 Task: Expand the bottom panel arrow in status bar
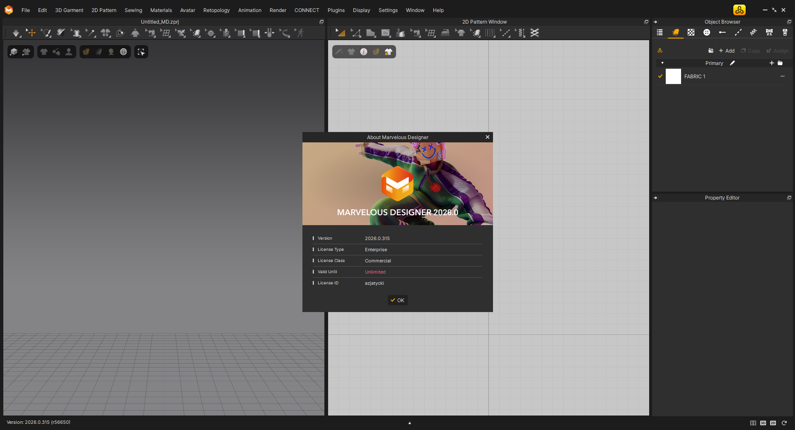tap(410, 423)
